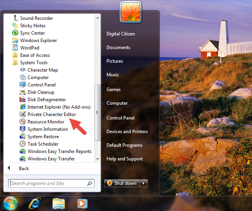Open Default Programs
The image size is (252, 211).
pos(124,145)
